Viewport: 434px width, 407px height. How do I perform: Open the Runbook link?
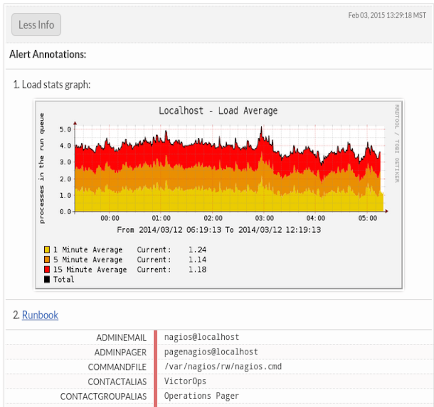coord(40,315)
